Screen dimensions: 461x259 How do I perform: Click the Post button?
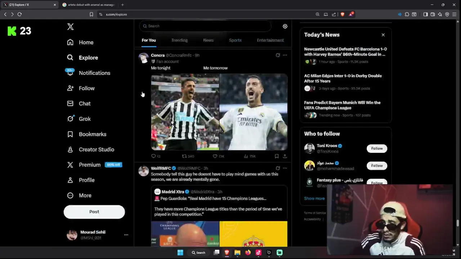tap(94, 212)
